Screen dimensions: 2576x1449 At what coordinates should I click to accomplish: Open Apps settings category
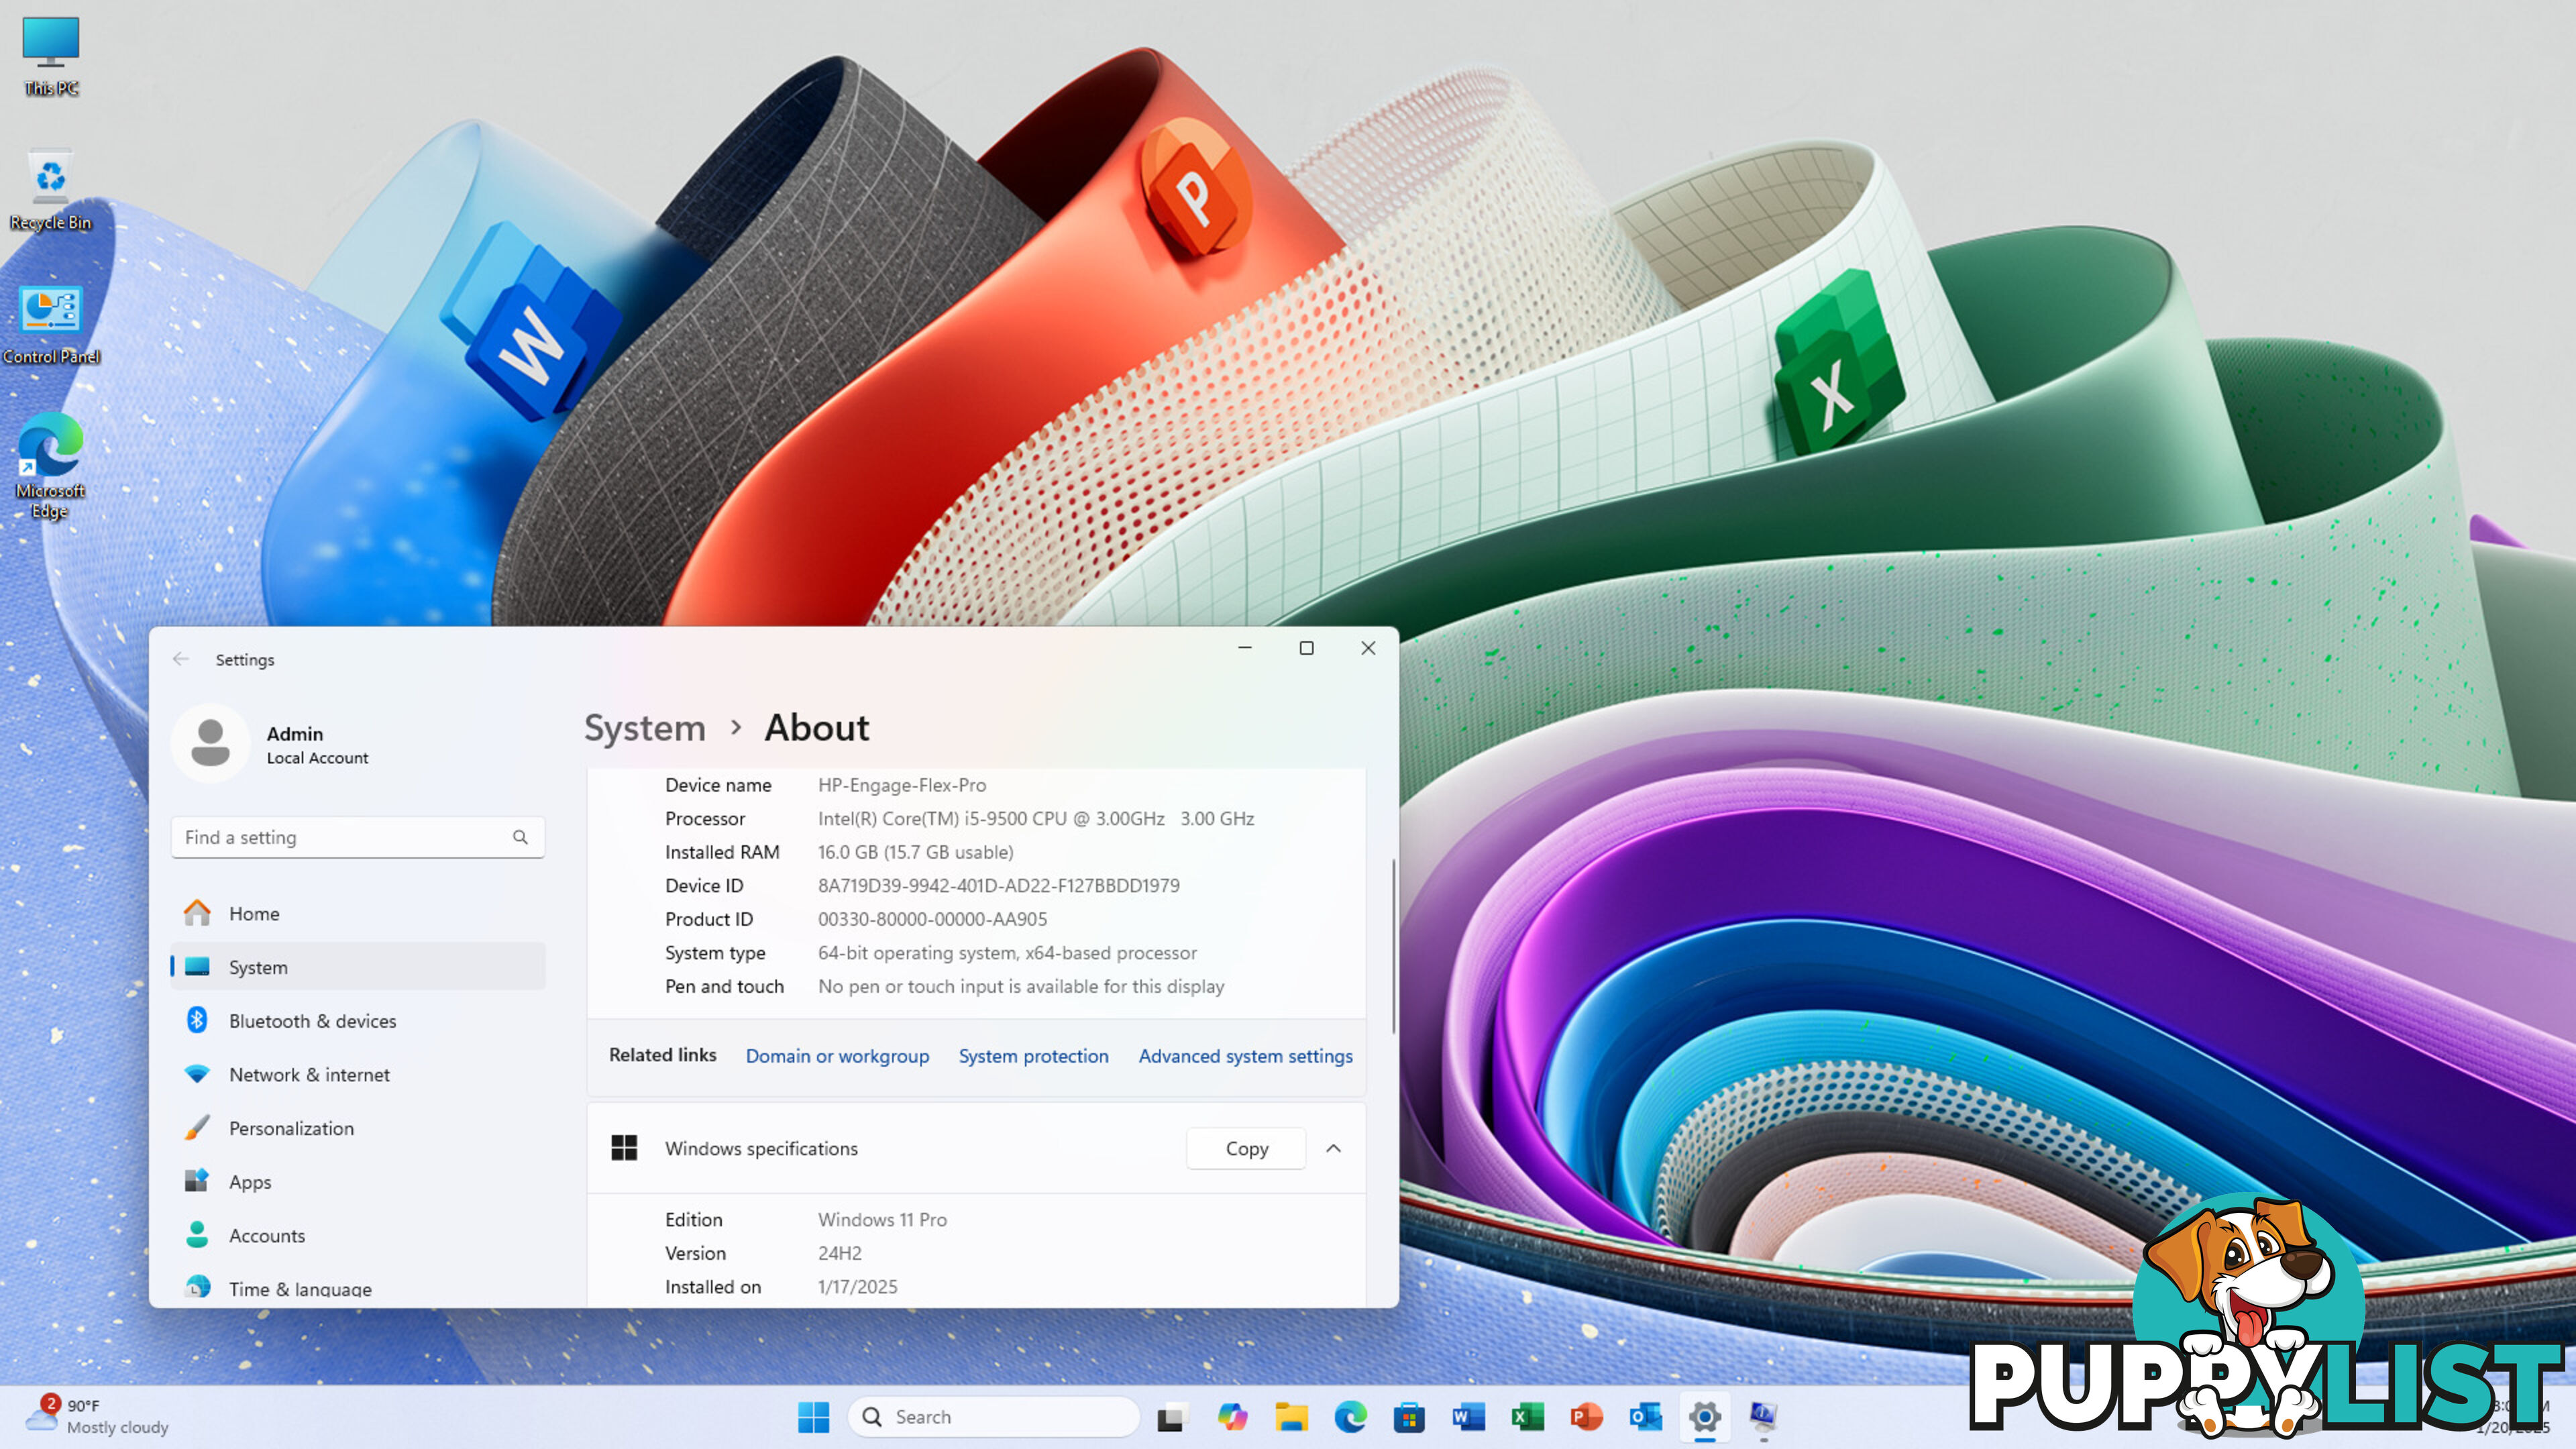coord(357,1182)
